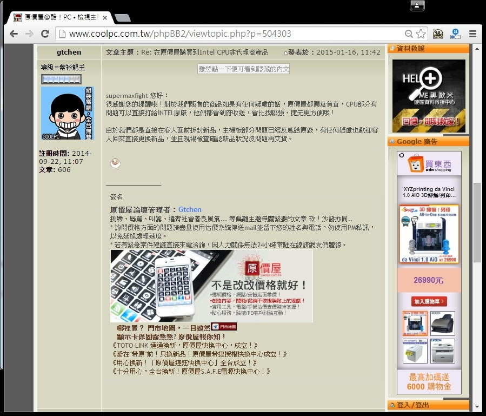
Task: Click the 等級=紫衫龍王 rank label
Action: click(63, 67)
